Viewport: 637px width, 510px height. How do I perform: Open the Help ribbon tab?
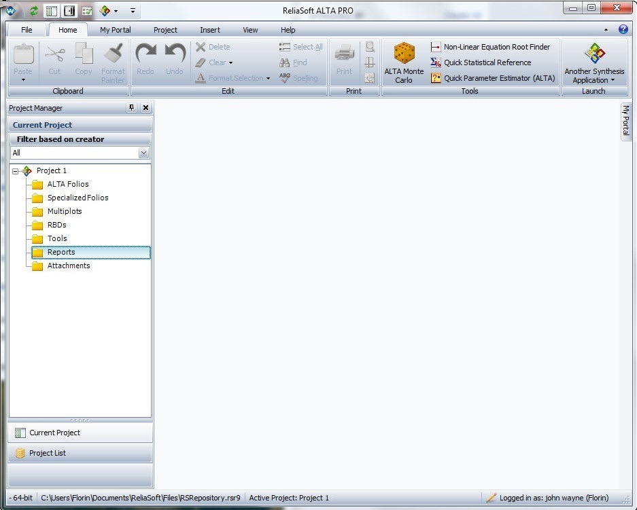(x=288, y=30)
